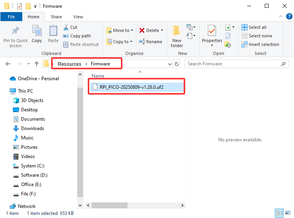This screenshot has width=294, height=218.
Task: Open Office (E:) drive
Action: 27,185
